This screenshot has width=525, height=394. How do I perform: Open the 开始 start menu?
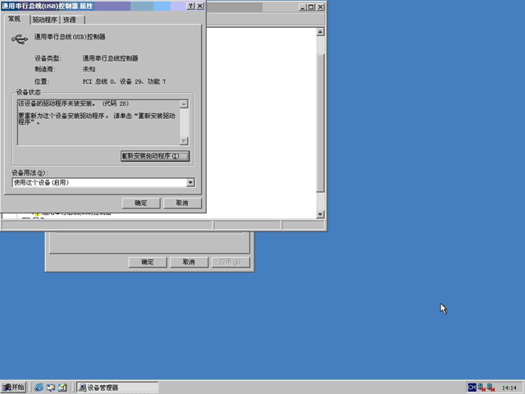tap(13, 387)
